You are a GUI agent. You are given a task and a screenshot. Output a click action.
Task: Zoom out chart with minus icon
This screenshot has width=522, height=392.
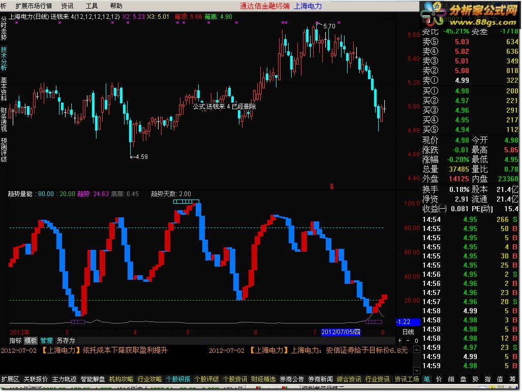tap(408, 341)
